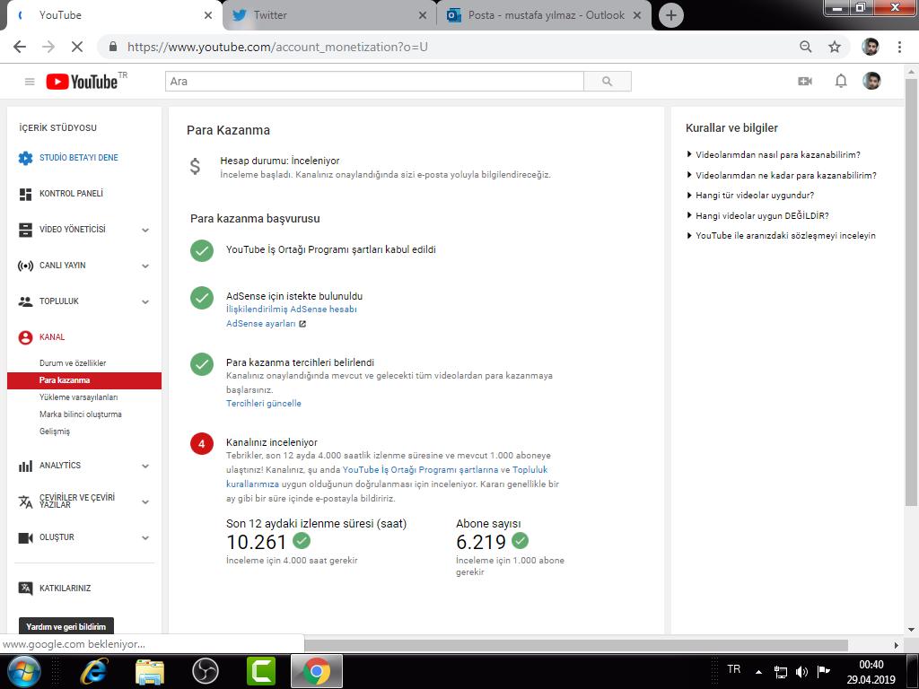919x689 pixels.
Task: Open the Chrome three-dot menu
Action: coord(899,47)
